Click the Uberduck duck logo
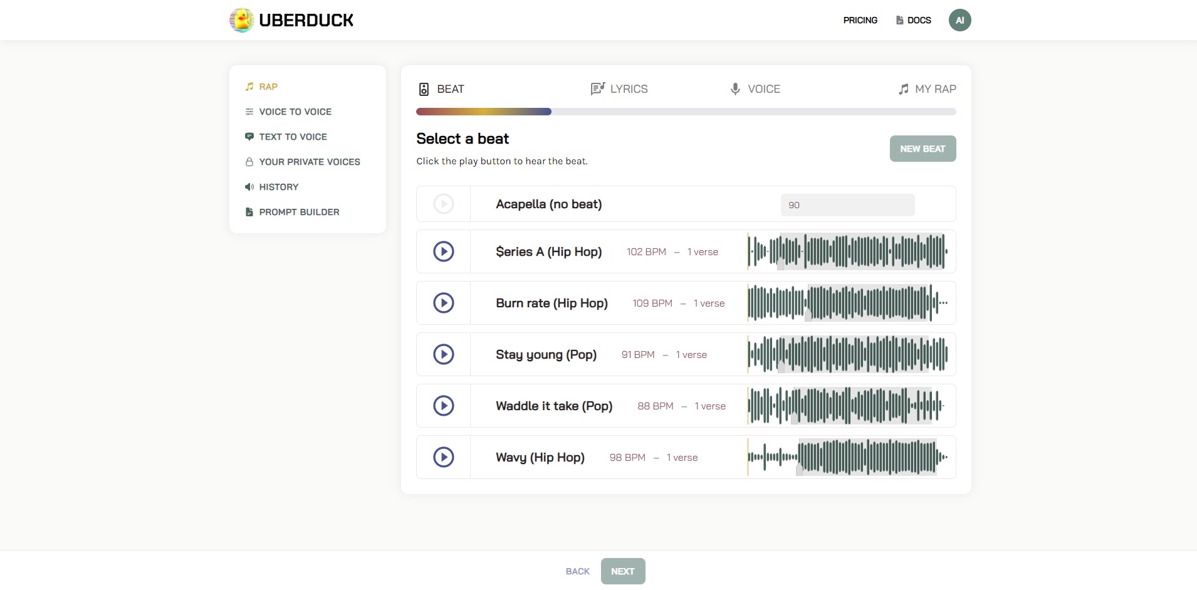This screenshot has width=1197, height=590. [241, 20]
